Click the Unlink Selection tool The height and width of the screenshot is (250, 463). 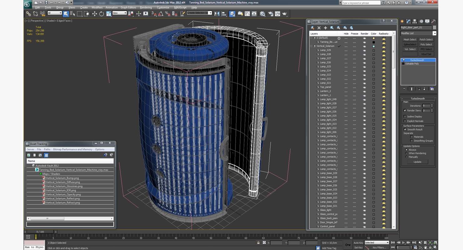pyautogui.click(x=35, y=14)
